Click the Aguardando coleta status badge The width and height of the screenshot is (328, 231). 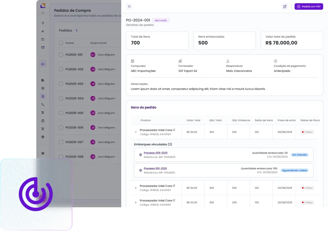[294, 170]
